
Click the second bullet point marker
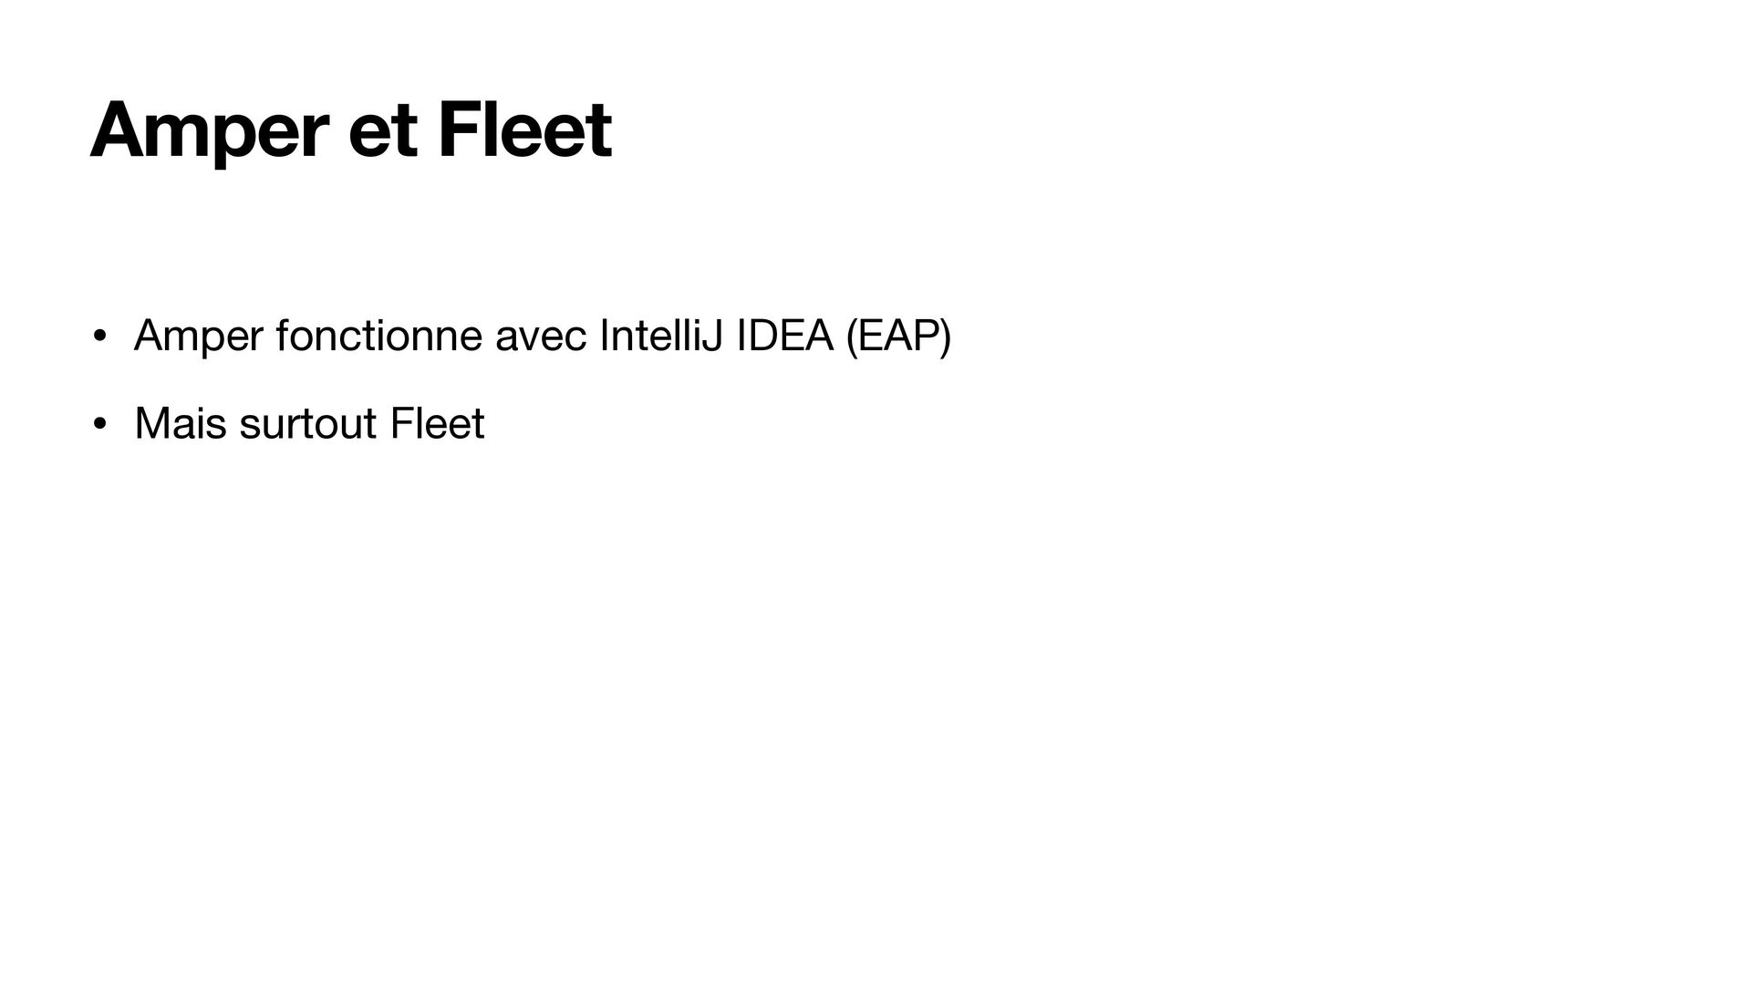(100, 425)
